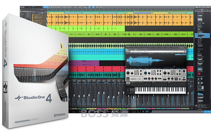This screenshot has height=131, width=211.
Task: Click the blue sample waveform in Sample One XT
Action: point(147,61)
